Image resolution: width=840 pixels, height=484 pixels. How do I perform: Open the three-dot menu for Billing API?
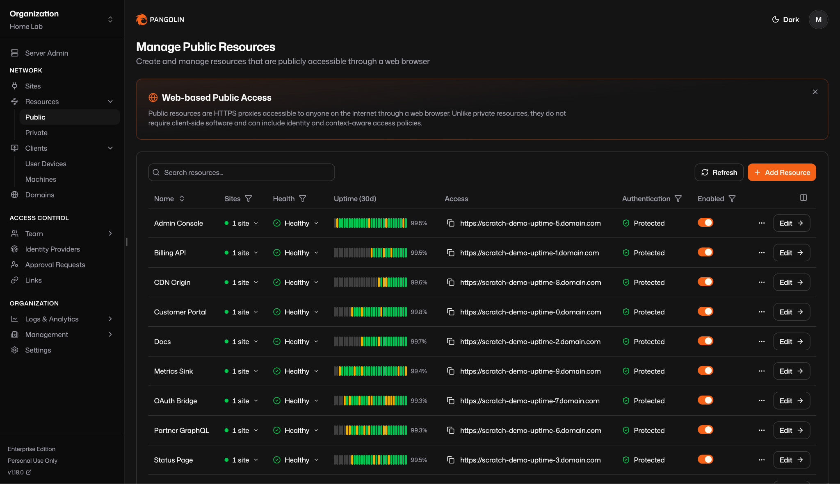761,253
